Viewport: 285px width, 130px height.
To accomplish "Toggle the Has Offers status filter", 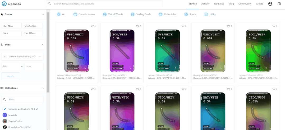I will [33, 33].
